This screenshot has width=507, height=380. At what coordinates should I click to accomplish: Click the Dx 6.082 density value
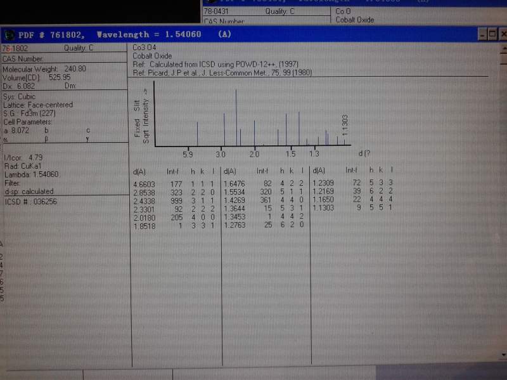pyautogui.click(x=19, y=86)
